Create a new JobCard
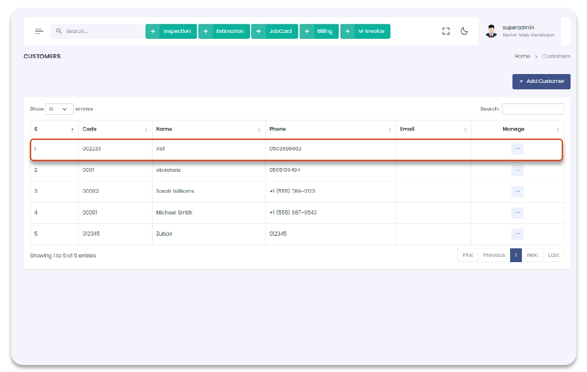Screen dimensions: 587x372 275,31
